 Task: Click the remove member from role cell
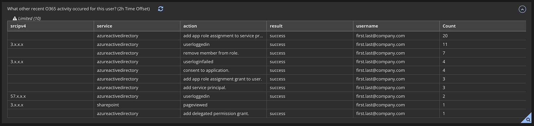pyautogui.click(x=223, y=53)
